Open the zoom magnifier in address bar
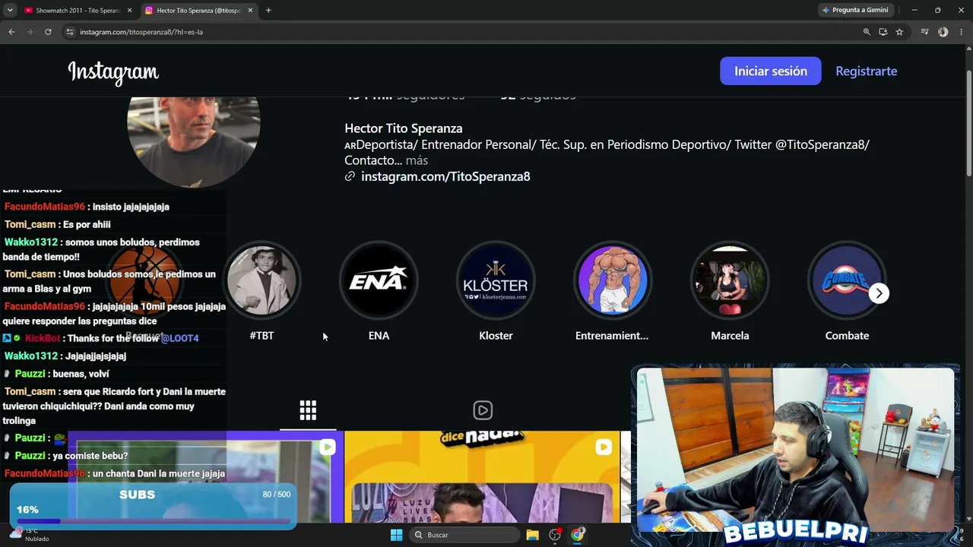This screenshot has height=547, width=973. coord(867,32)
